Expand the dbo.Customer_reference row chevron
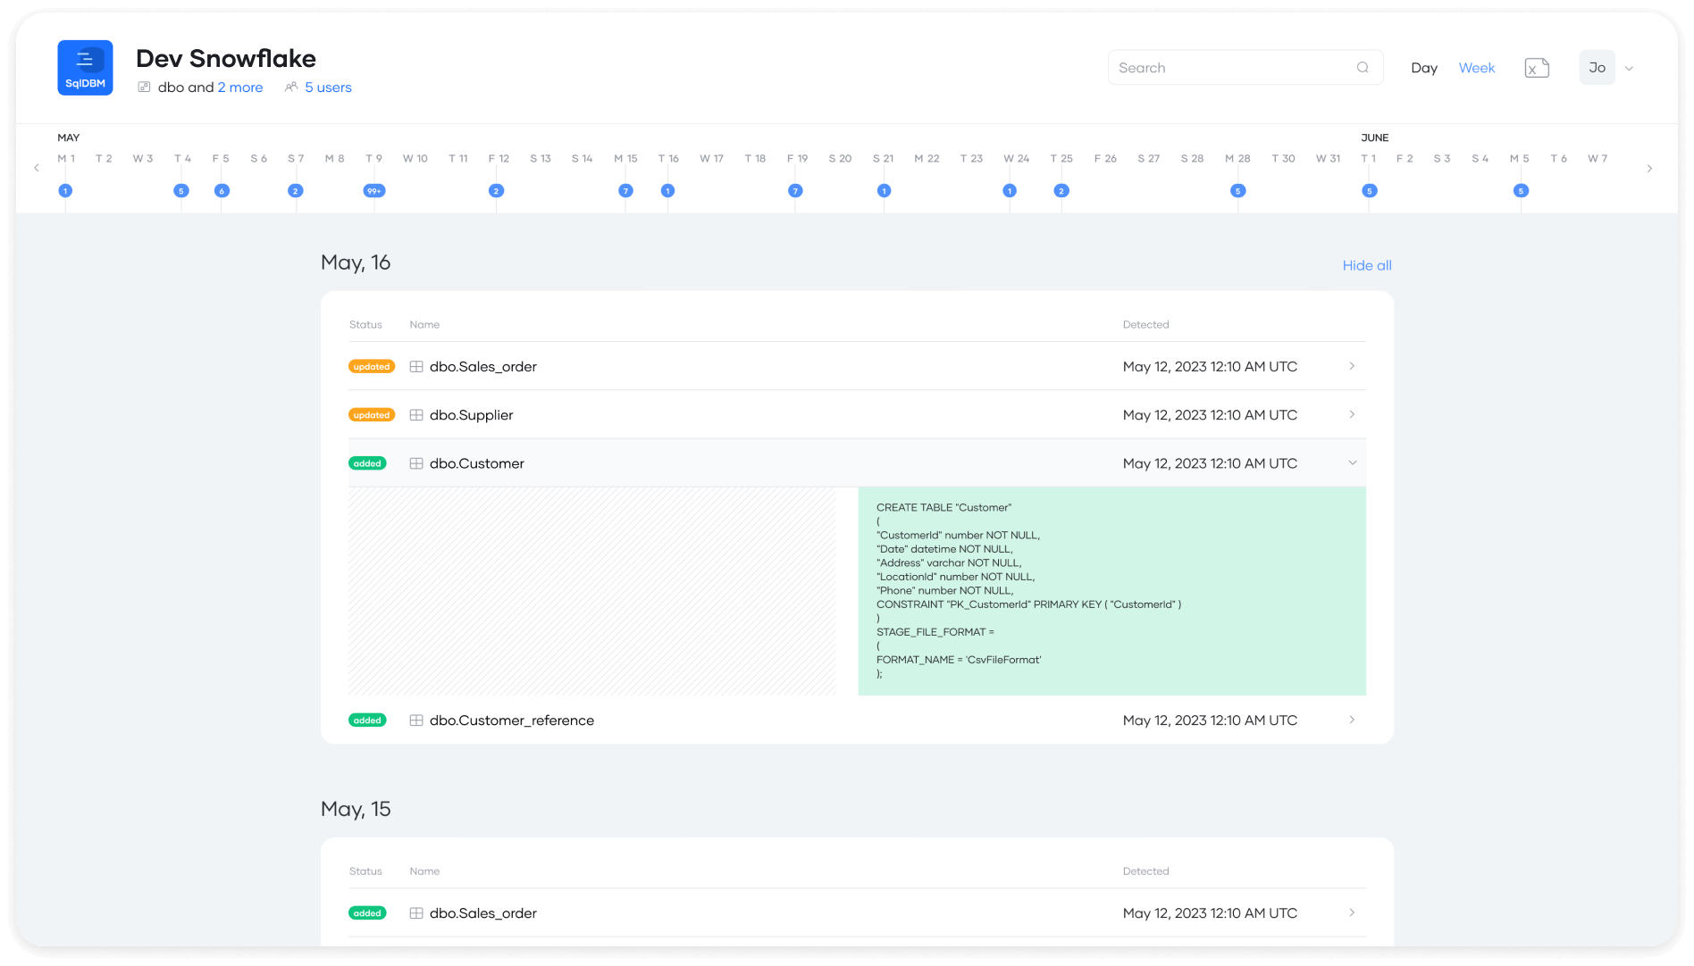Screen dimensions: 1694x966 1352,720
